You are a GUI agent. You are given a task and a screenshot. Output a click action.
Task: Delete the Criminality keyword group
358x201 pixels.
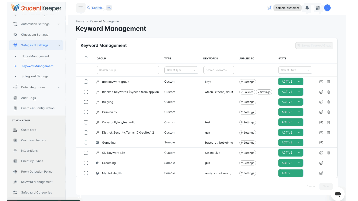tap(328, 112)
